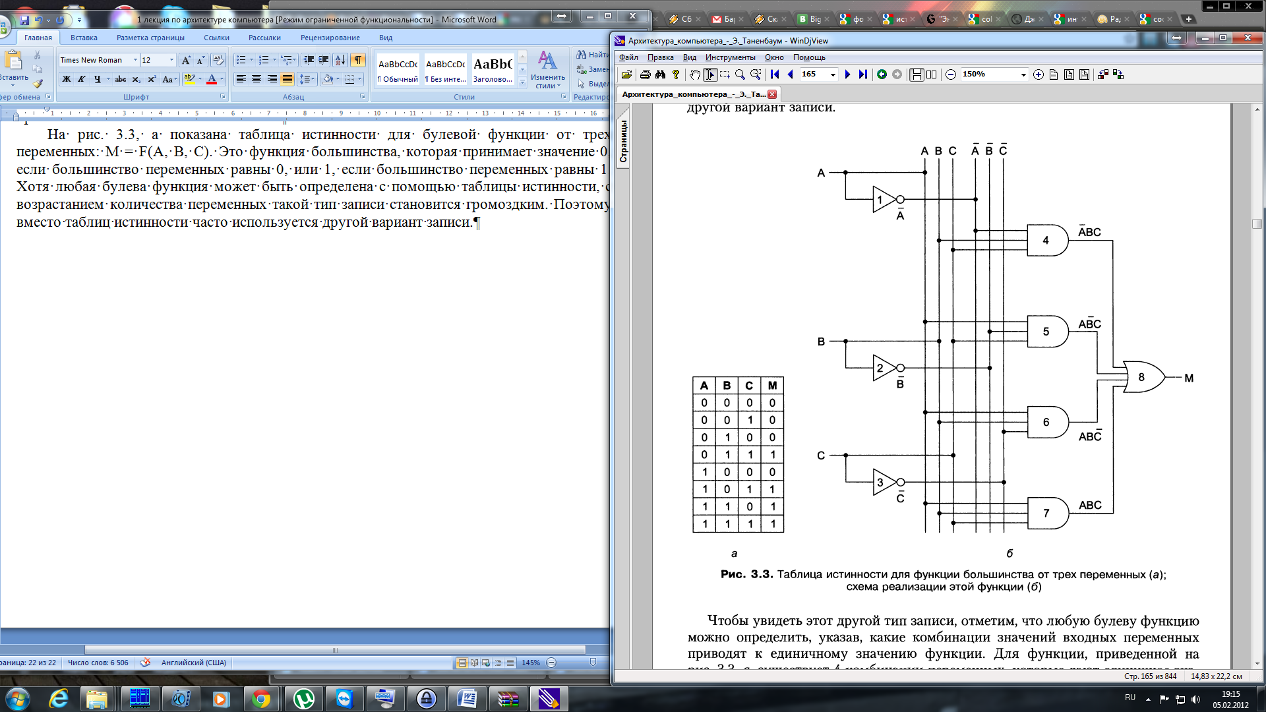Click the rotate left icon in WinDjView
The width and height of the screenshot is (1266, 712).
1102,74
